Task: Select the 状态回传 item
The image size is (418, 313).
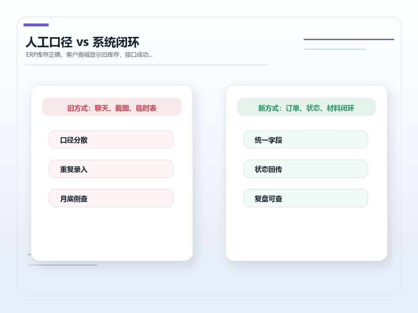Action: 306,169
